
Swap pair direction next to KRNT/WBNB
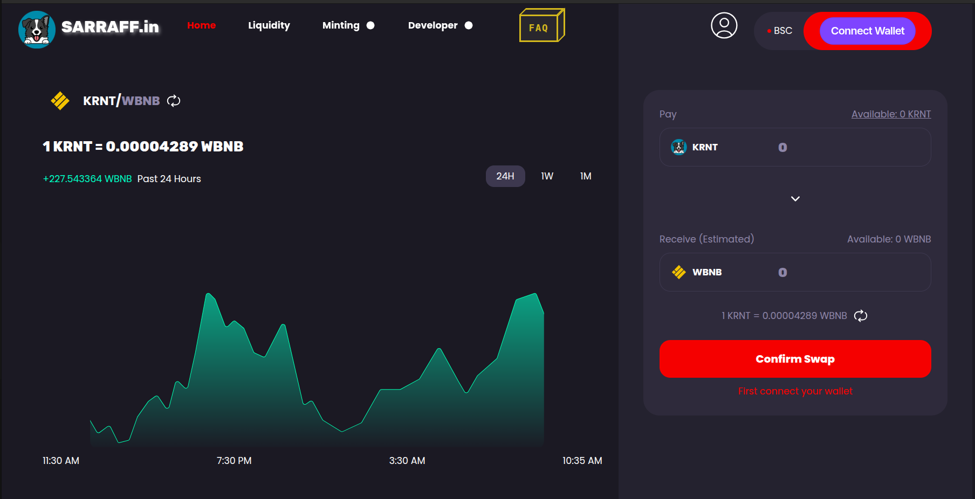174,101
